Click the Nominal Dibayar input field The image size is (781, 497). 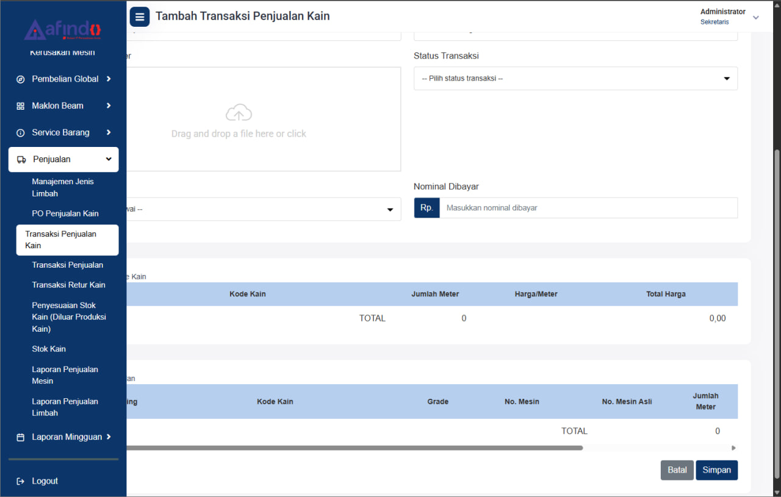pyautogui.click(x=588, y=208)
